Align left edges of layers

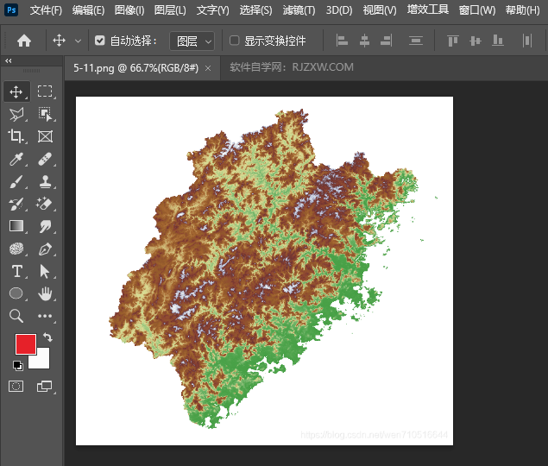click(342, 41)
